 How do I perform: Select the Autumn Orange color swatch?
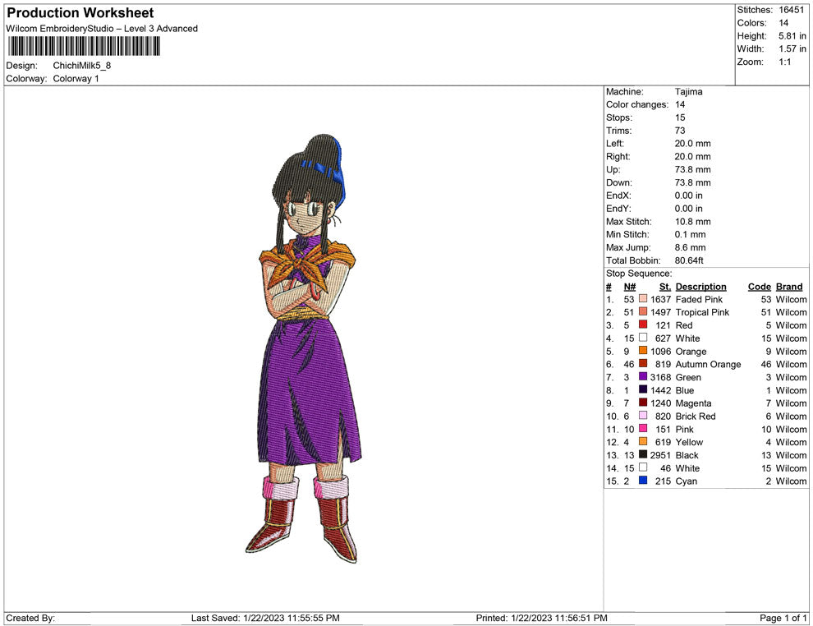click(643, 364)
